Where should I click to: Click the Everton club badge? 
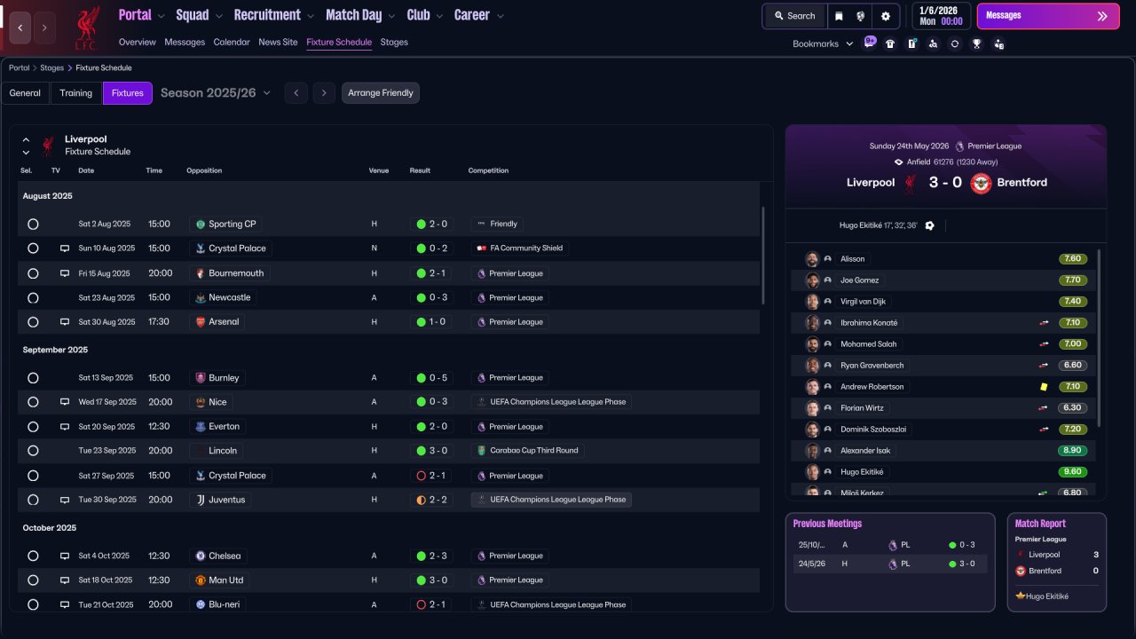pyautogui.click(x=201, y=427)
